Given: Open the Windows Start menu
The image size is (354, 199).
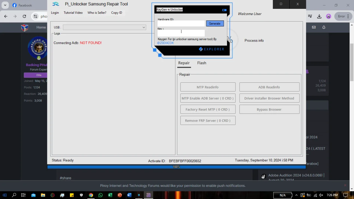Looking at the screenshot, I should click(x=5, y=195).
